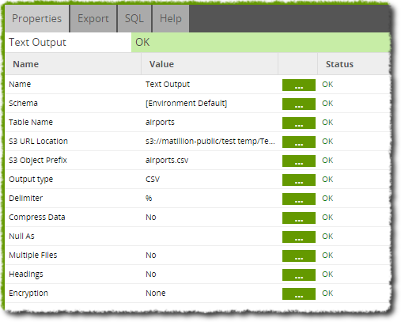
Task: Open the editor button for Output type
Action: click(299, 180)
